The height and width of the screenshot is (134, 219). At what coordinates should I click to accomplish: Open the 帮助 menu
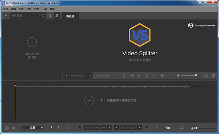52,9
